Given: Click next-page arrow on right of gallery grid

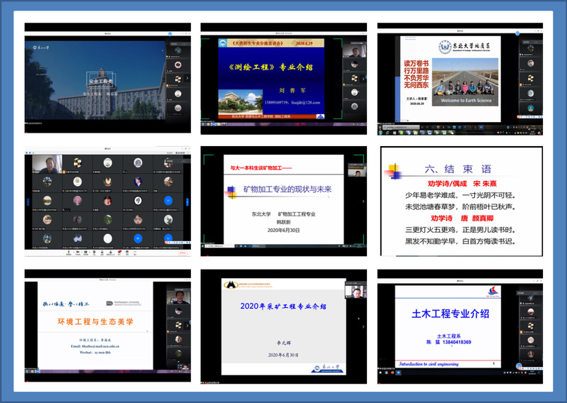Looking at the screenshot, I should [187, 201].
